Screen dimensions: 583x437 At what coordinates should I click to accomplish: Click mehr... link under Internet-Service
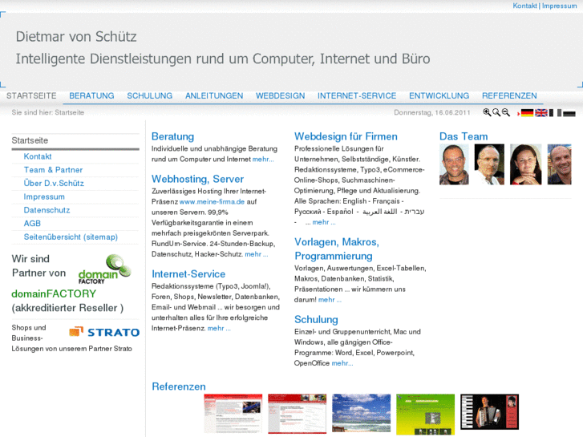point(219,329)
